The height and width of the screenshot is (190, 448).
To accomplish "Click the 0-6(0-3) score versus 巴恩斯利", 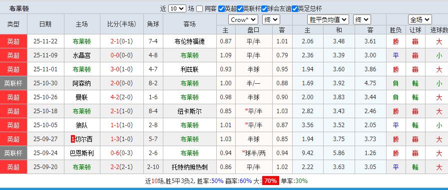I will [x=122, y=153].
